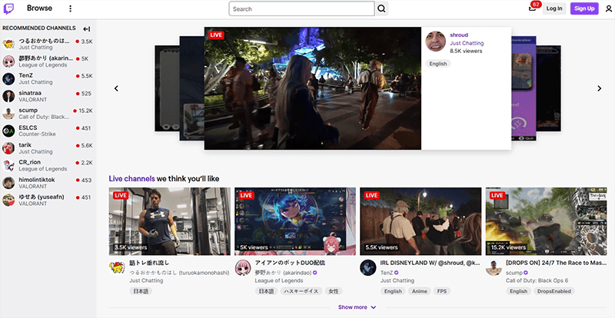Select the ハスキーボイス tag
The width and height of the screenshot is (615, 318).
301,291
